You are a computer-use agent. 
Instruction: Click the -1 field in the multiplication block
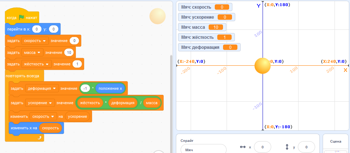click(85, 88)
